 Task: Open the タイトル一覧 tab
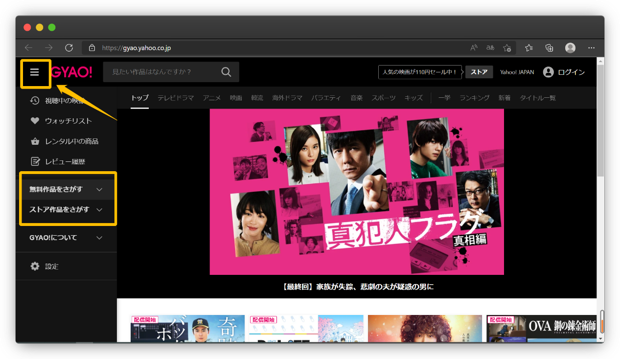(x=538, y=98)
